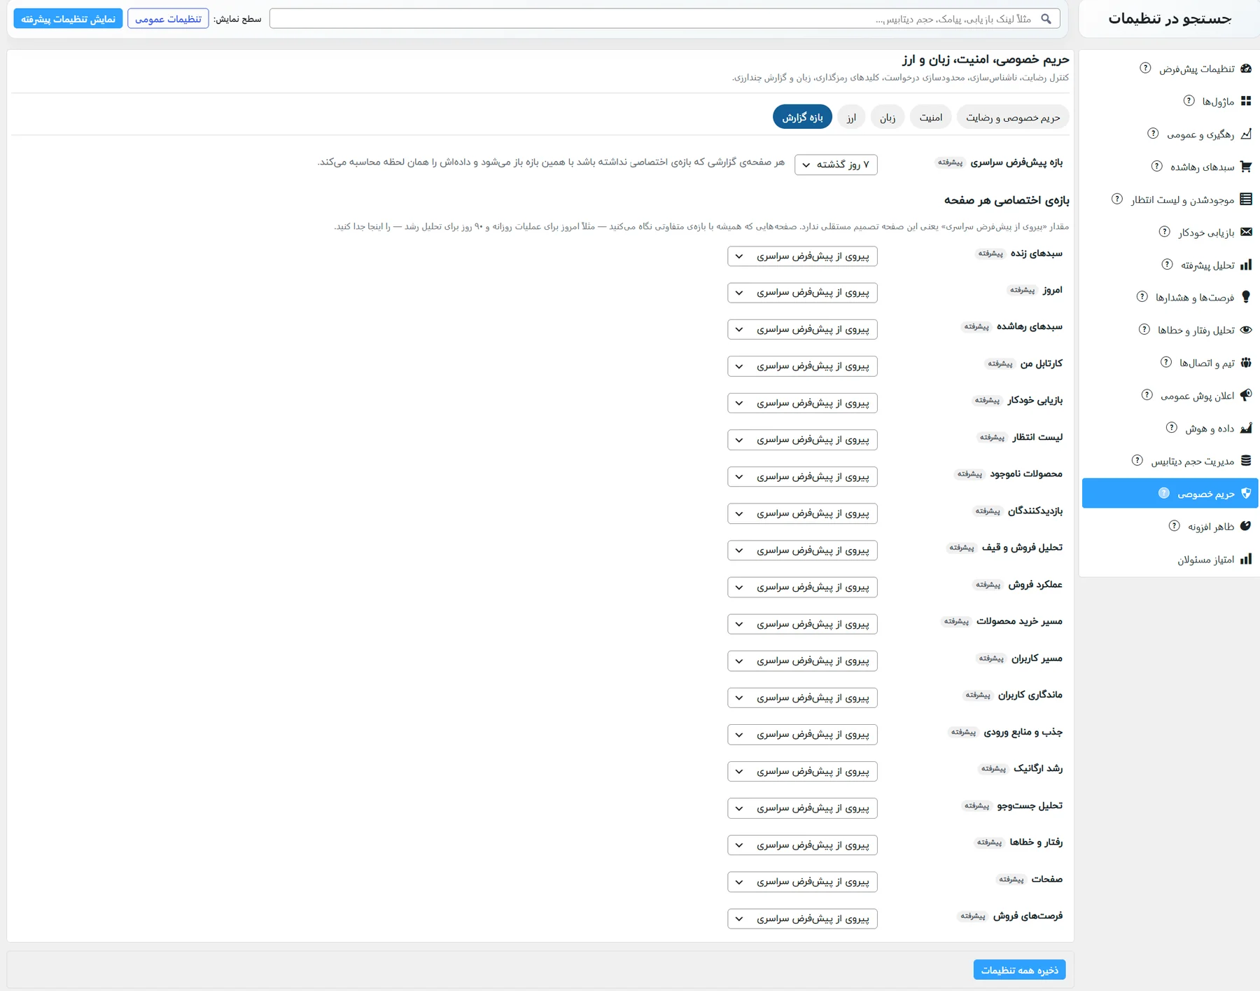
Task: Open the عملکرد فروش range dropdown
Action: 802,588
